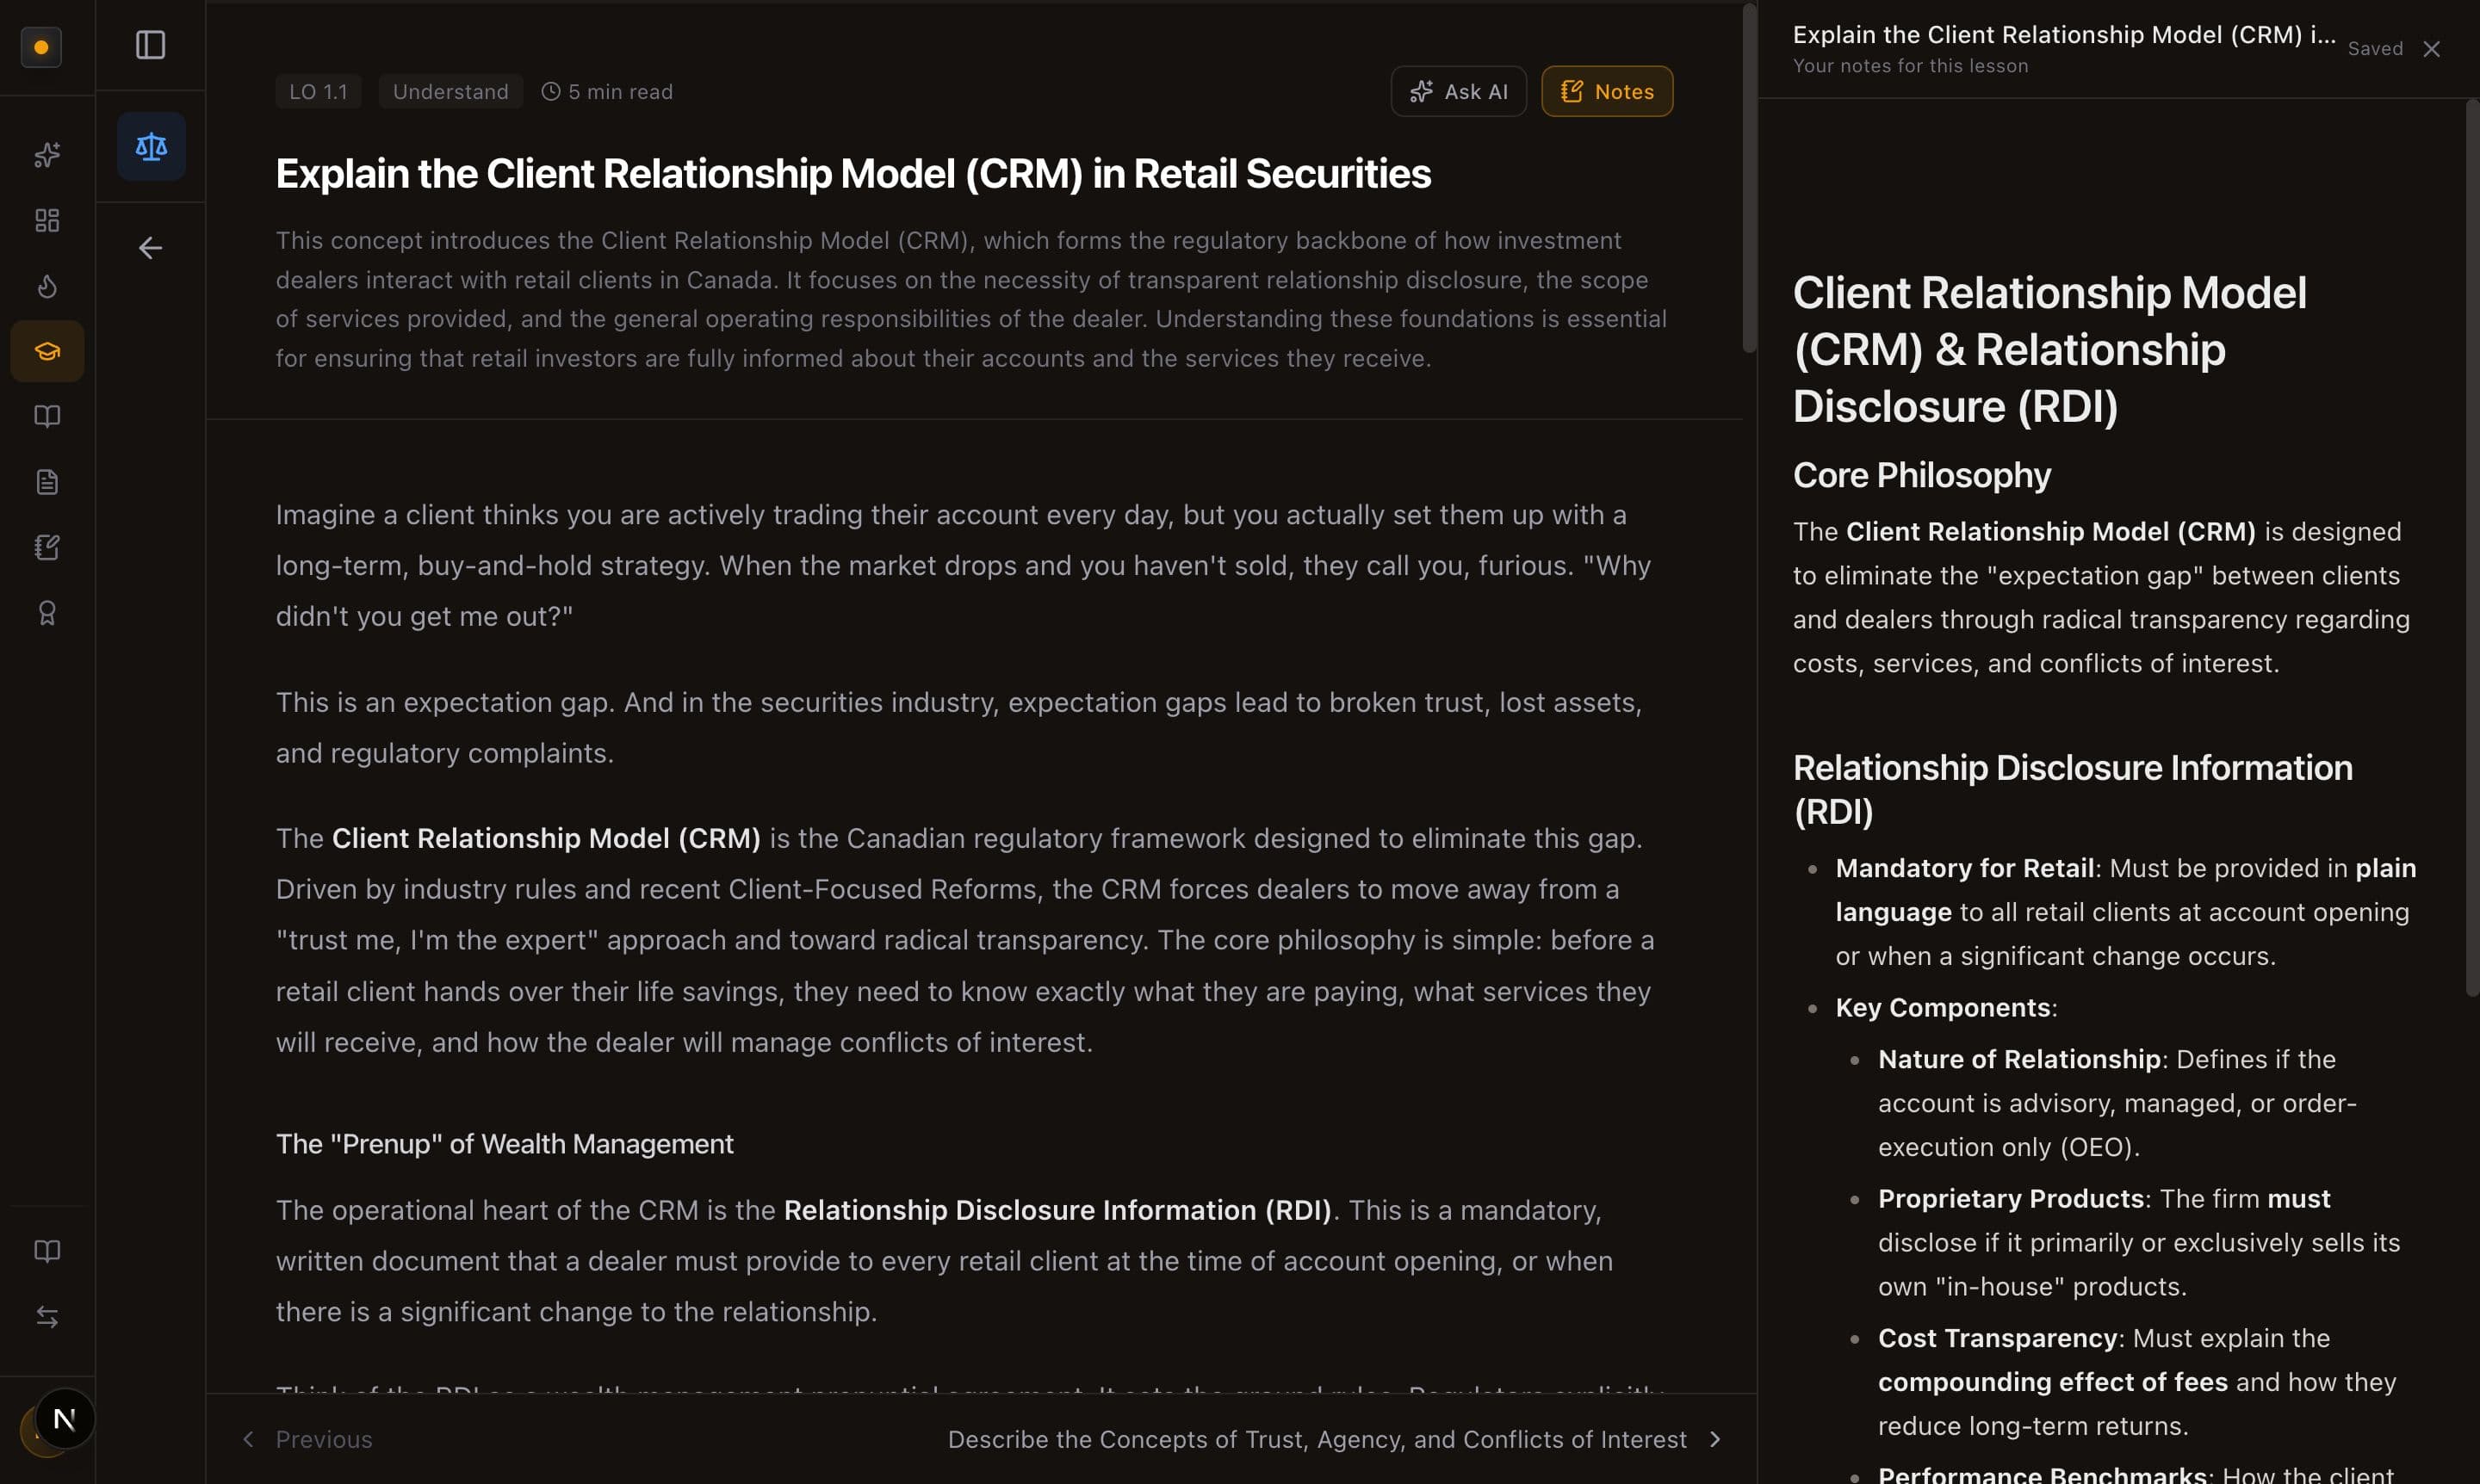Click the back arrow in the second sidebar

(x=150, y=248)
